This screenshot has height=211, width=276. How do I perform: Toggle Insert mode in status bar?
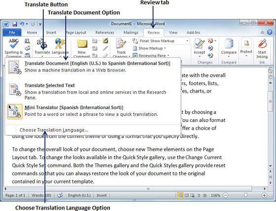coord(102,195)
